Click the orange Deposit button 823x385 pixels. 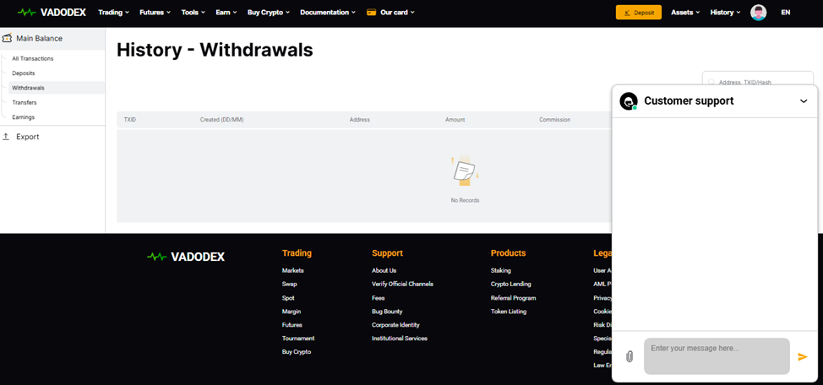tap(638, 13)
